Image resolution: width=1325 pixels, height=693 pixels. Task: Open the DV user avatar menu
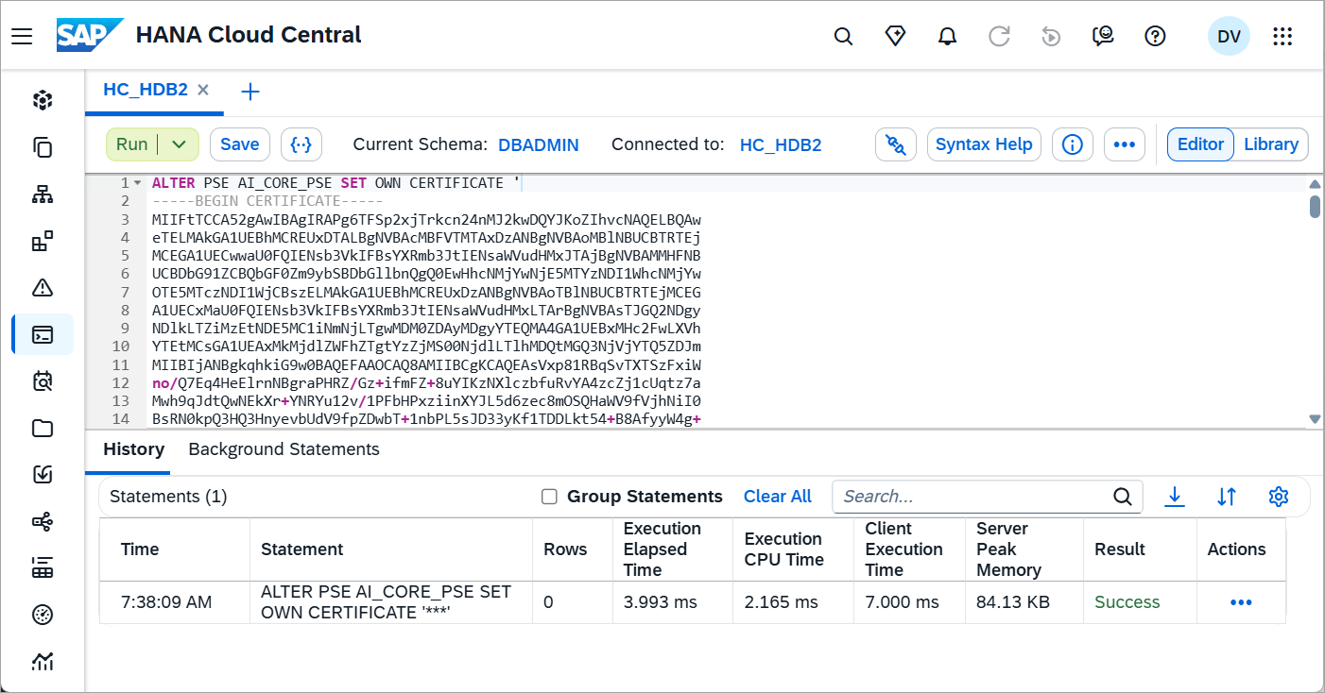(x=1229, y=36)
